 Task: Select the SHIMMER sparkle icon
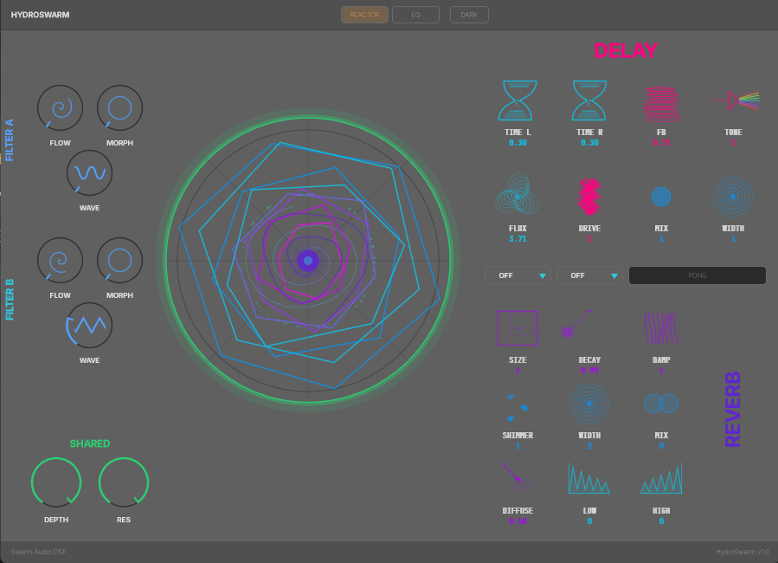tap(517, 408)
